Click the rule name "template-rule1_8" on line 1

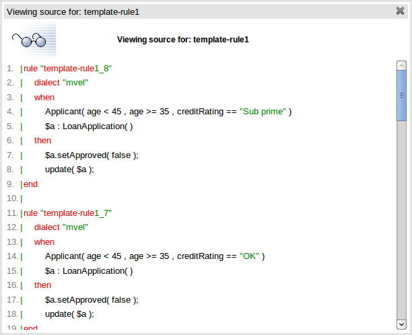coord(77,69)
